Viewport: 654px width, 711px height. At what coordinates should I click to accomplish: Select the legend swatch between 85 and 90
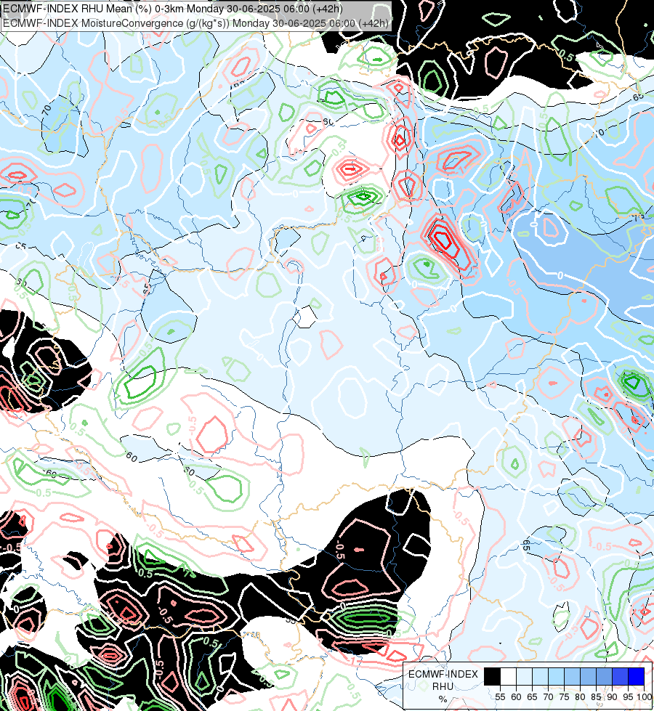tap(604, 676)
